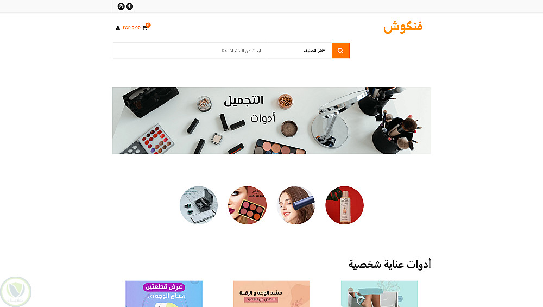Click the EGP 0.00 cart total
This screenshot has height=307, width=543.
click(x=131, y=28)
